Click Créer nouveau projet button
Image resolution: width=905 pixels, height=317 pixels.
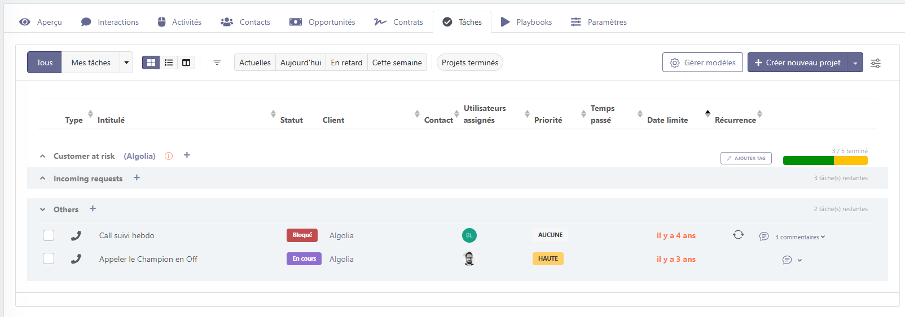pyautogui.click(x=797, y=62)
